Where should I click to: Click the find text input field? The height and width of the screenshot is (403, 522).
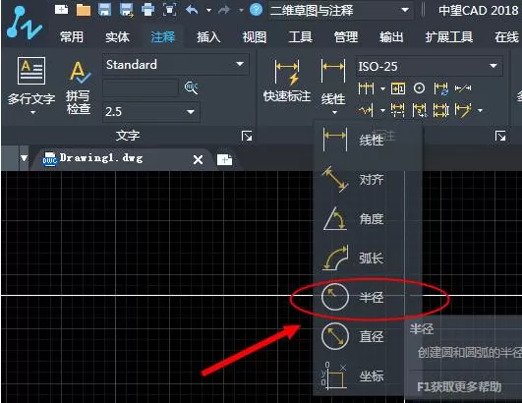[141, 88]
